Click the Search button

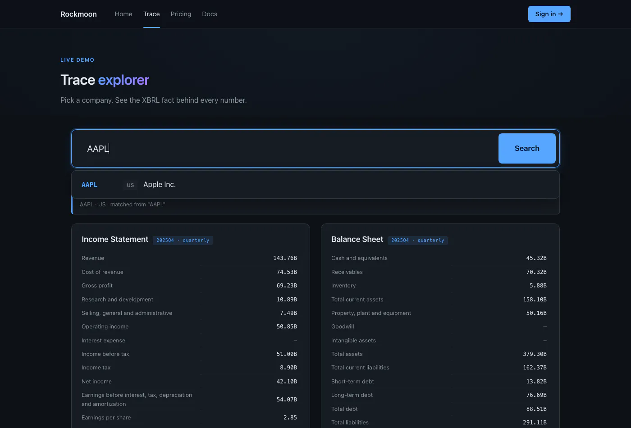coord(527,148)
